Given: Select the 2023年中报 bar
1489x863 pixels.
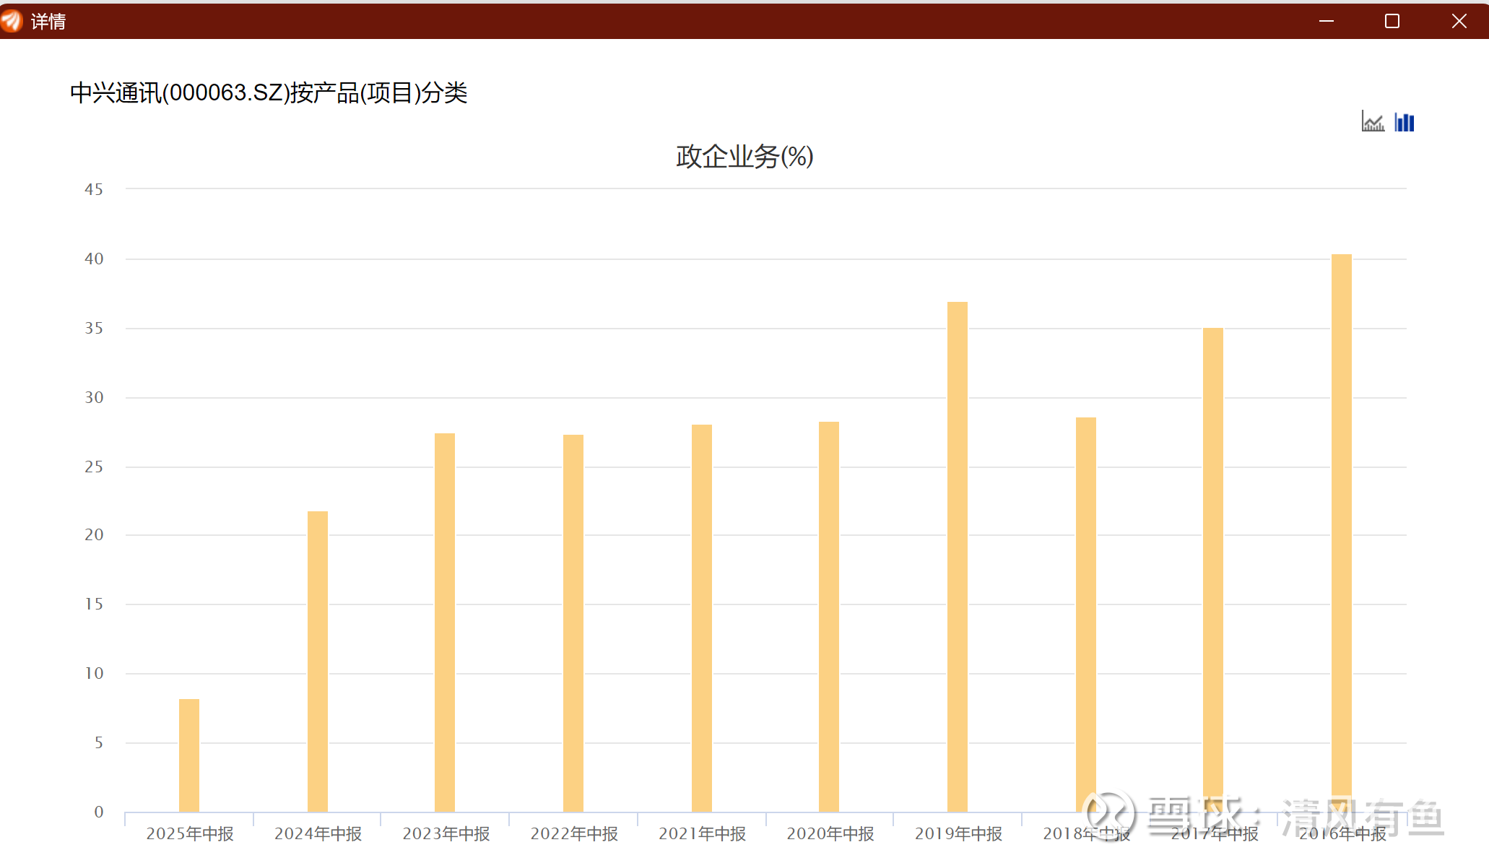Looking at the screenshot, I should pyautogui.click(x=445, y=621).
